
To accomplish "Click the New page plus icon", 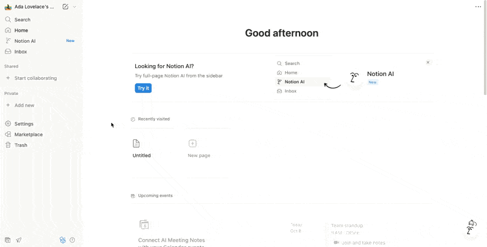I will click(x=192, y=144).
